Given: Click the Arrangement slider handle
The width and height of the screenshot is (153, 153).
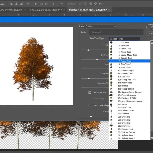Looking at the screenshot, I should click(x=91, y=116).
